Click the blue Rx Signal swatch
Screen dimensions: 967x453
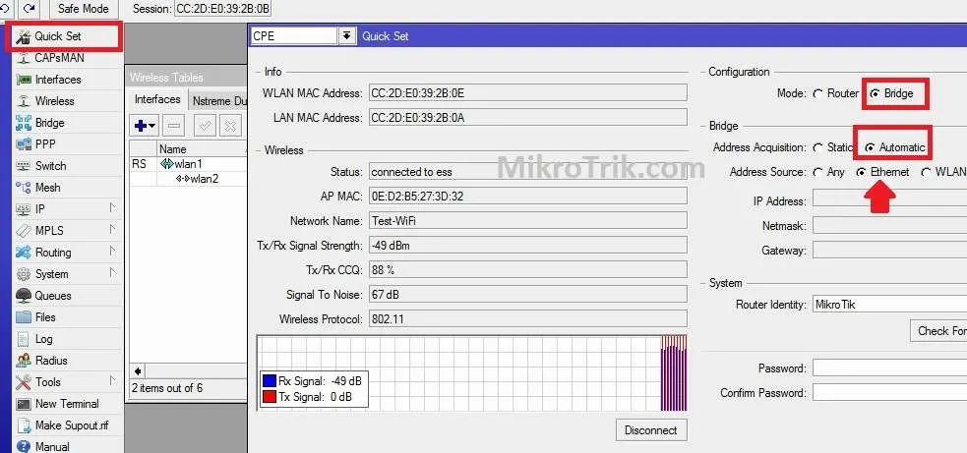pos(270,381)
